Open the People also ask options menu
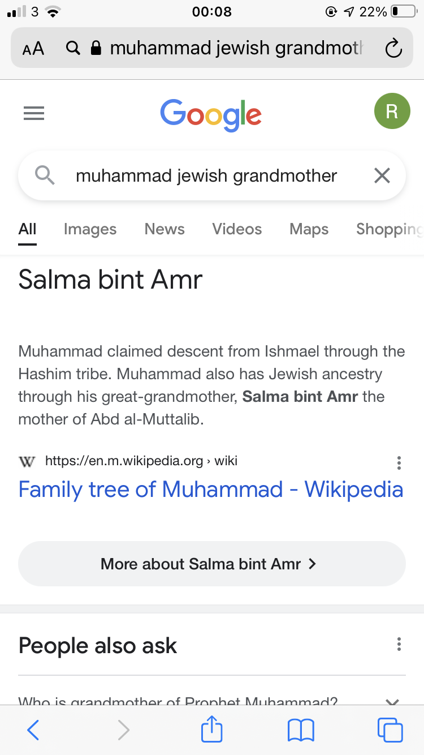The height and width of the screenshot is (755, 424). (399, 644)
